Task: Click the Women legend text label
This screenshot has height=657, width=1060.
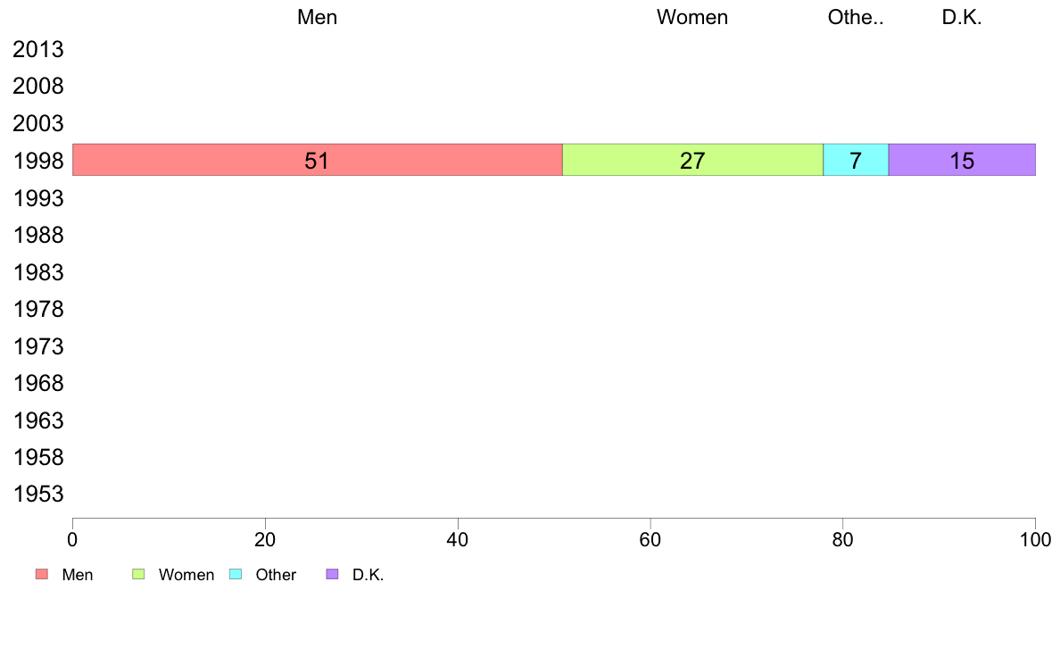Action: [186, 575]
